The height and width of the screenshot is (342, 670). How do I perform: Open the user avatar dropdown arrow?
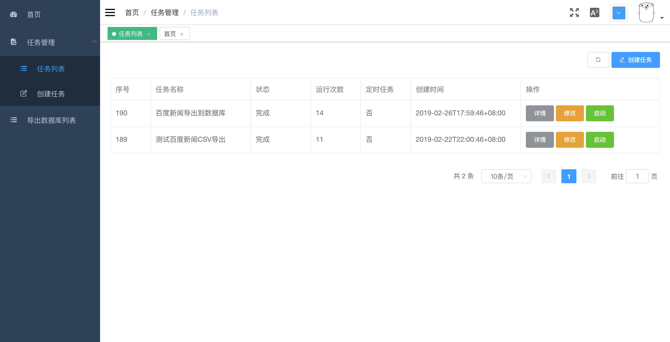(662, 18)
